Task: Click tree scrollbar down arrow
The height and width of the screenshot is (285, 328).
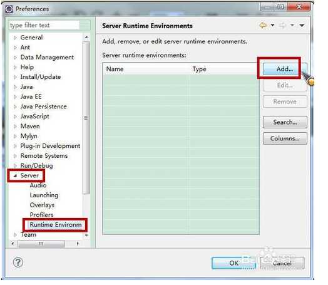Action: [86, 235]
